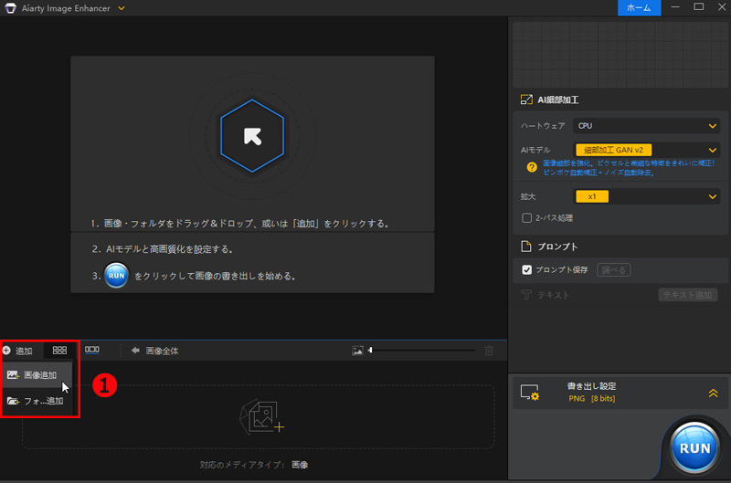This screenshot has height=483, width=731.
Task: Select フォ...追加 folder add menu item
Action: 37,401
